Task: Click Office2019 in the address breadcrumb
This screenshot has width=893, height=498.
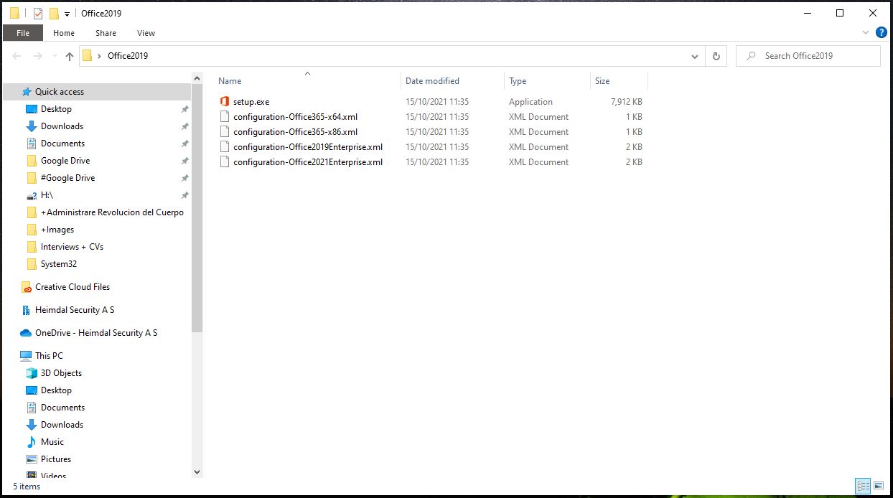Action: tap(128, 56)
